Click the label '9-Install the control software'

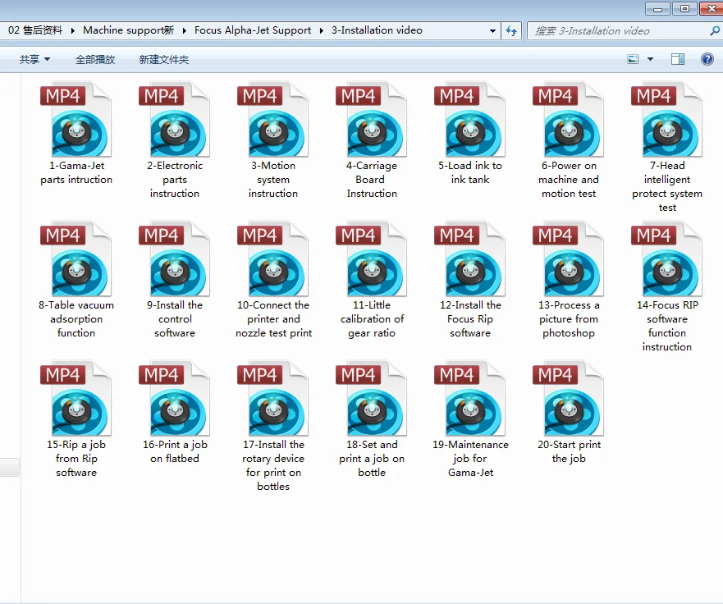click(x=175, y=319)
